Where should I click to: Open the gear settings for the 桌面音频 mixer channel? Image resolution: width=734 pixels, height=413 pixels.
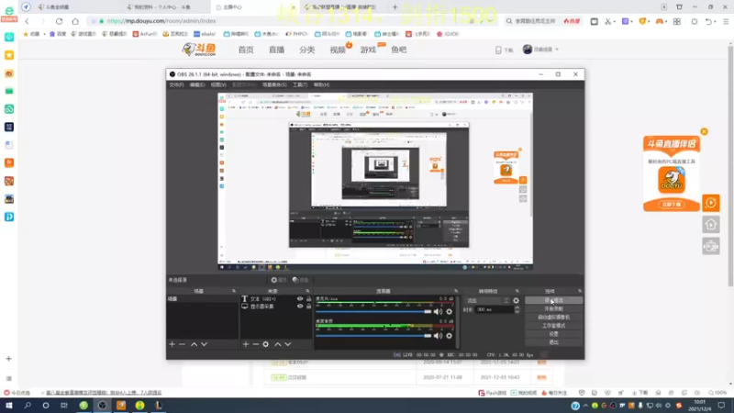pyautogui.click(x=449, y=336)
